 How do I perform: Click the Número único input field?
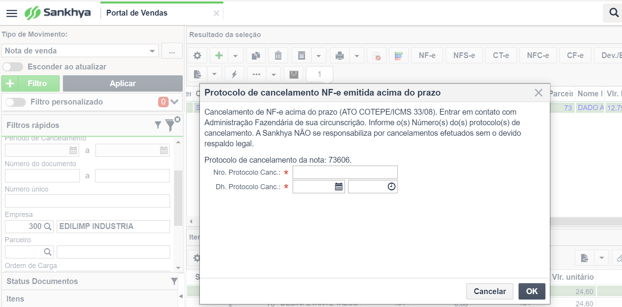(87, 201)
